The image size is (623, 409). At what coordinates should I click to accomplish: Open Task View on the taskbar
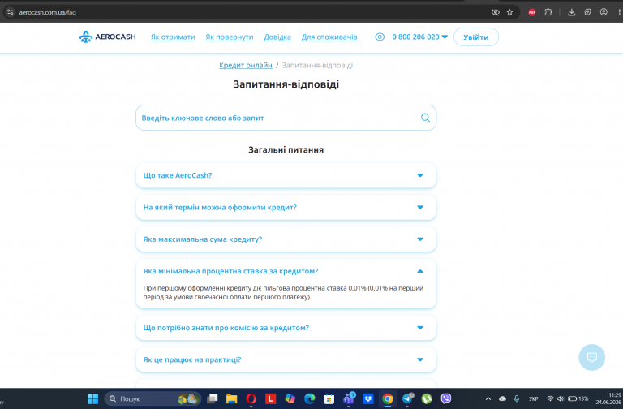pyautogui.click(x=213, y=398)
